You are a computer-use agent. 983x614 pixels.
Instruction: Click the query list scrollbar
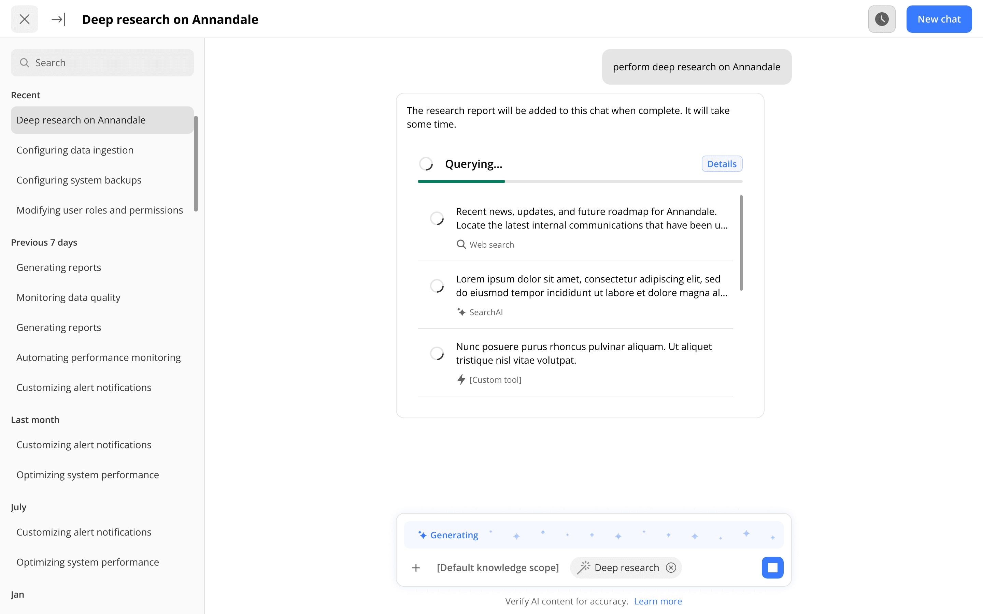pyautogui.click(x=741, y=243)
